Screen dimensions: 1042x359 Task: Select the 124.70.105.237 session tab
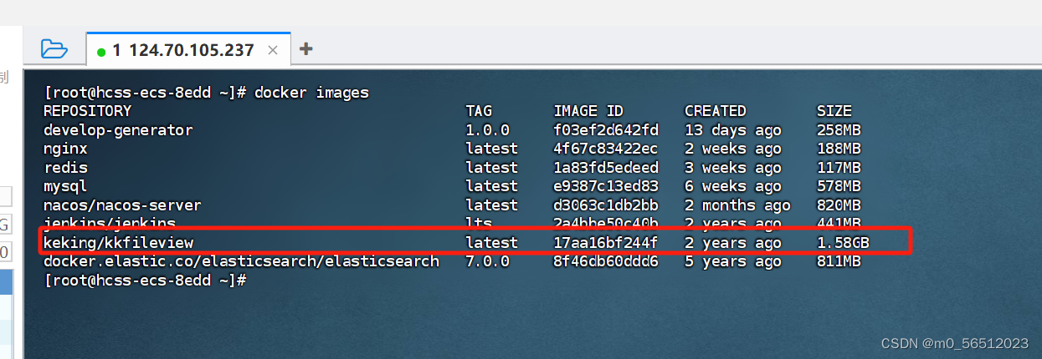(188, 50)
